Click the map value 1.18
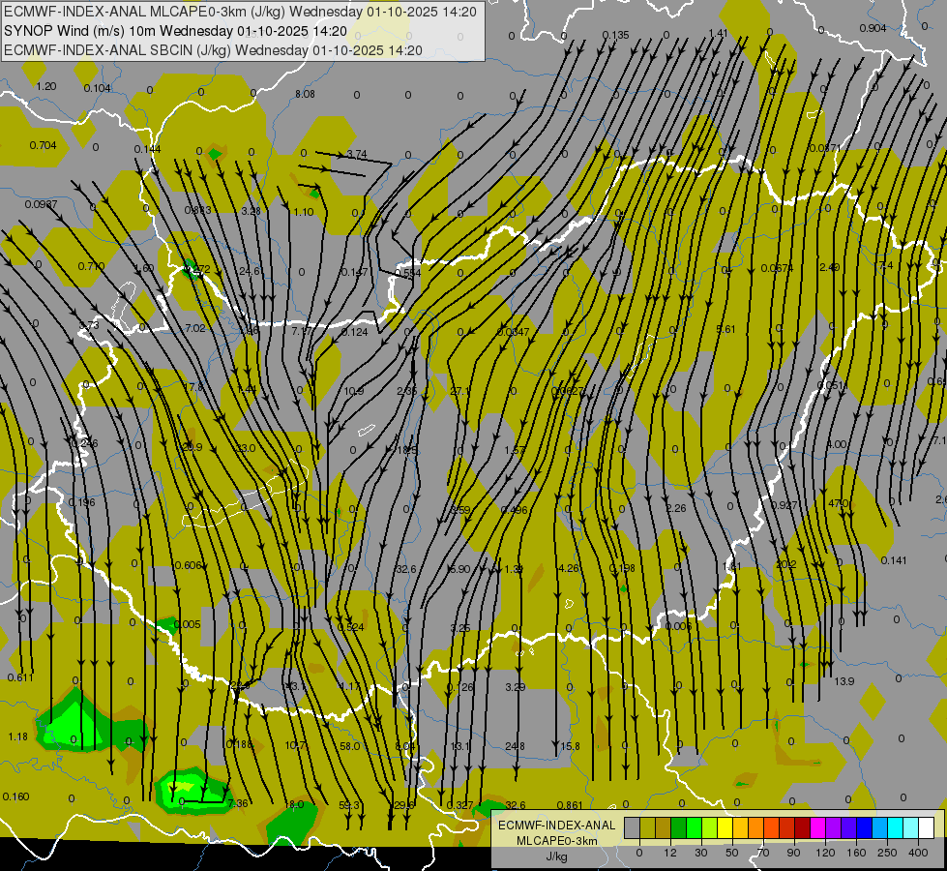This screenshot has width=947, height=871. pos(18,736)
